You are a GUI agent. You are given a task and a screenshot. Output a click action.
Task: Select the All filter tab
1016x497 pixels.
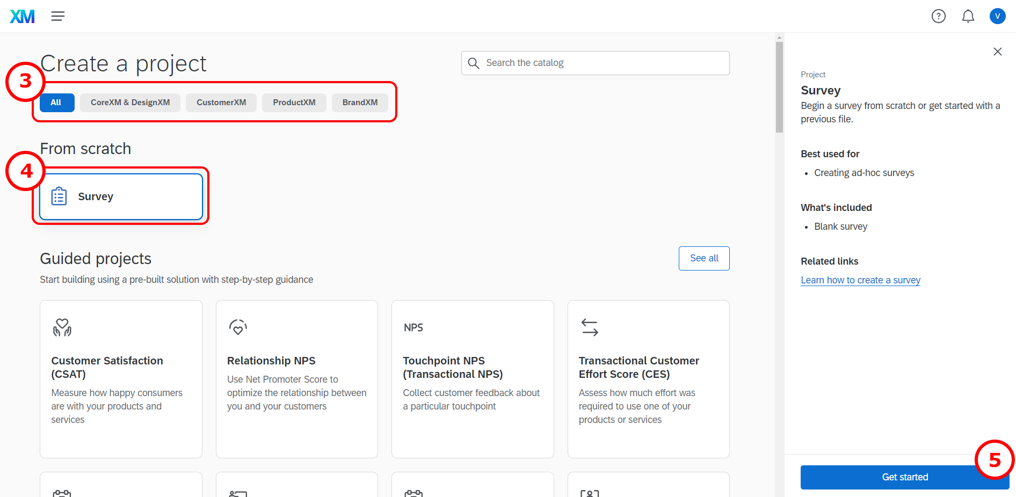click(56, 103)
